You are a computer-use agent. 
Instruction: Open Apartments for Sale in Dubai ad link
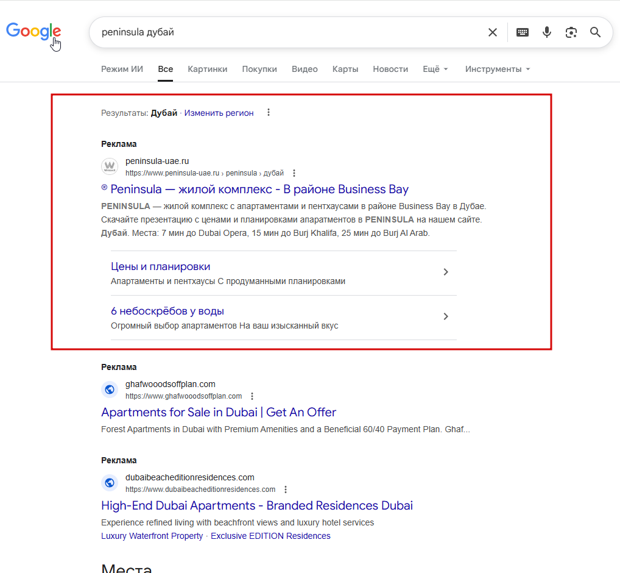point(219,412)
